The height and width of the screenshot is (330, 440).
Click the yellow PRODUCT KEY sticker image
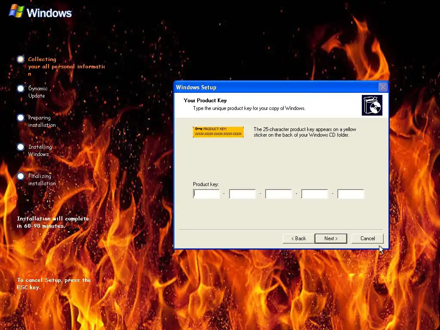(218, 132)
